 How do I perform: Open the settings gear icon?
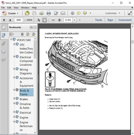72,13
